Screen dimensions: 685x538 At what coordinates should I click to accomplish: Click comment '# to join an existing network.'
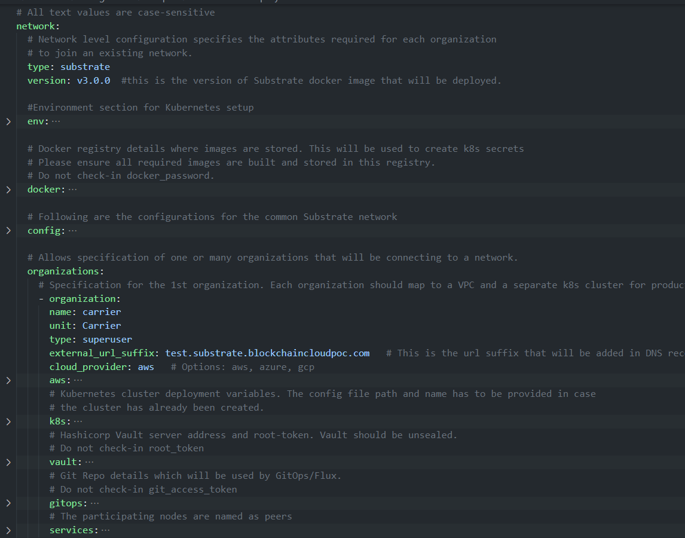tap(109, 53)
